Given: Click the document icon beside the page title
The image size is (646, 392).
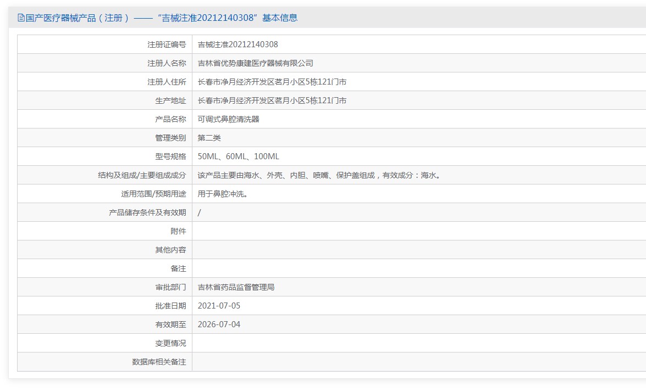Looking at the screenshot, I should pos(21,18).
